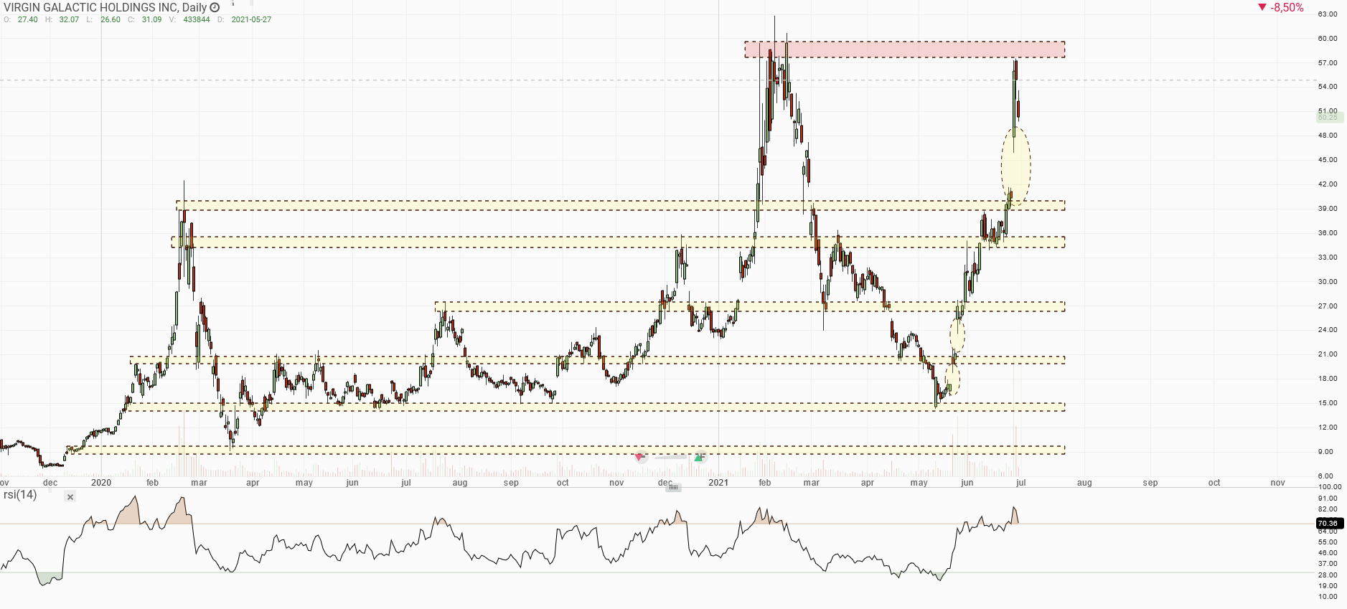Click the 63.00 price axis label
This screenshot has height=609, width=1347.
[1328, 14]
